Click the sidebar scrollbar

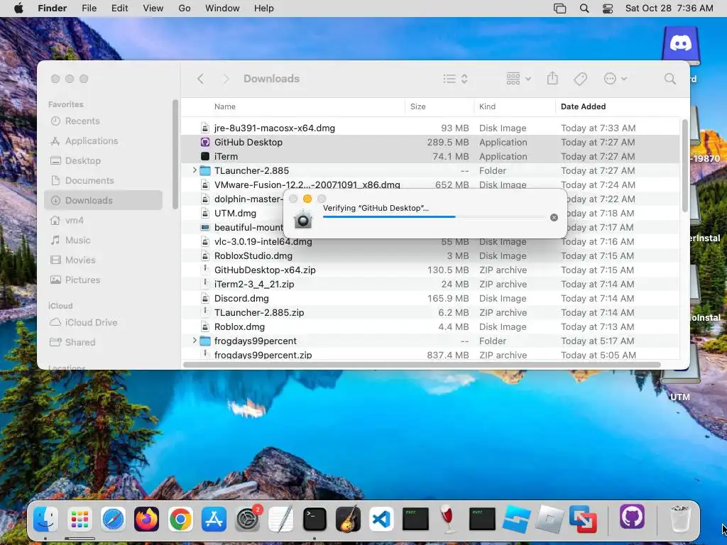(175, 154)
